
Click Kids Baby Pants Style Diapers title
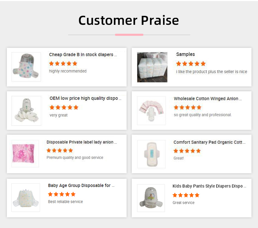tap(209, 186)
